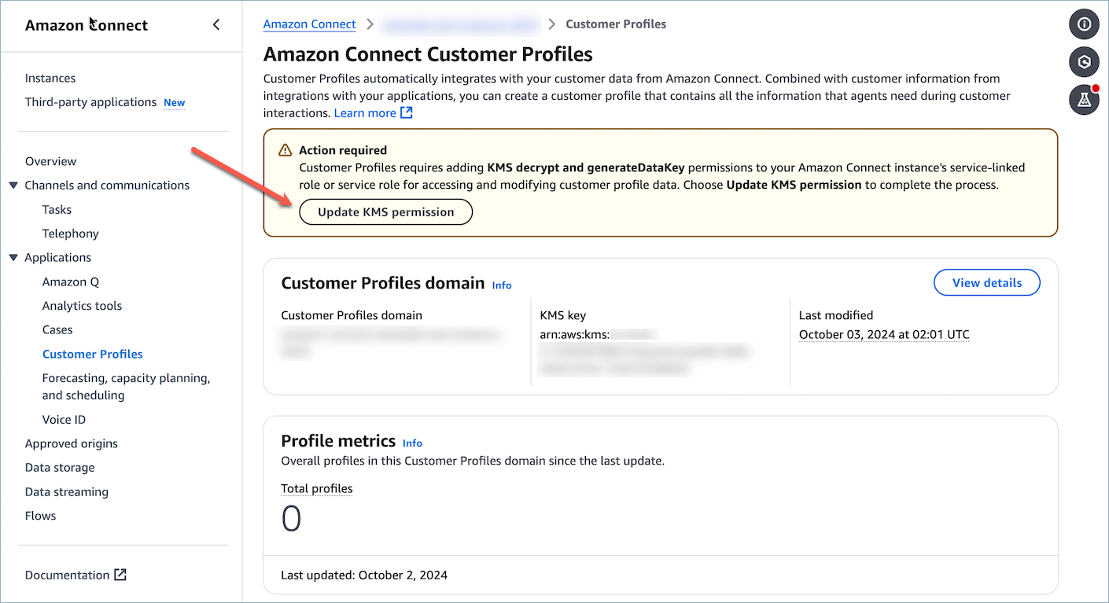The image size is (1109, 603).
Task: Click the external-link icon after Learn more
Action: [x=407, y=112]
